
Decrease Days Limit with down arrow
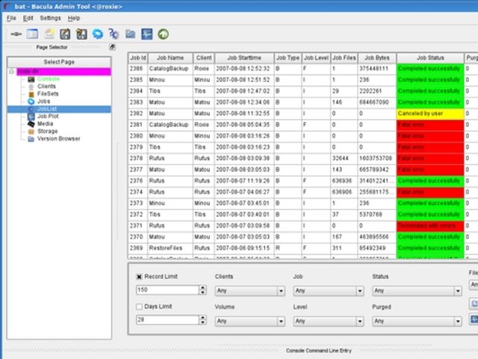coord(202,322)
